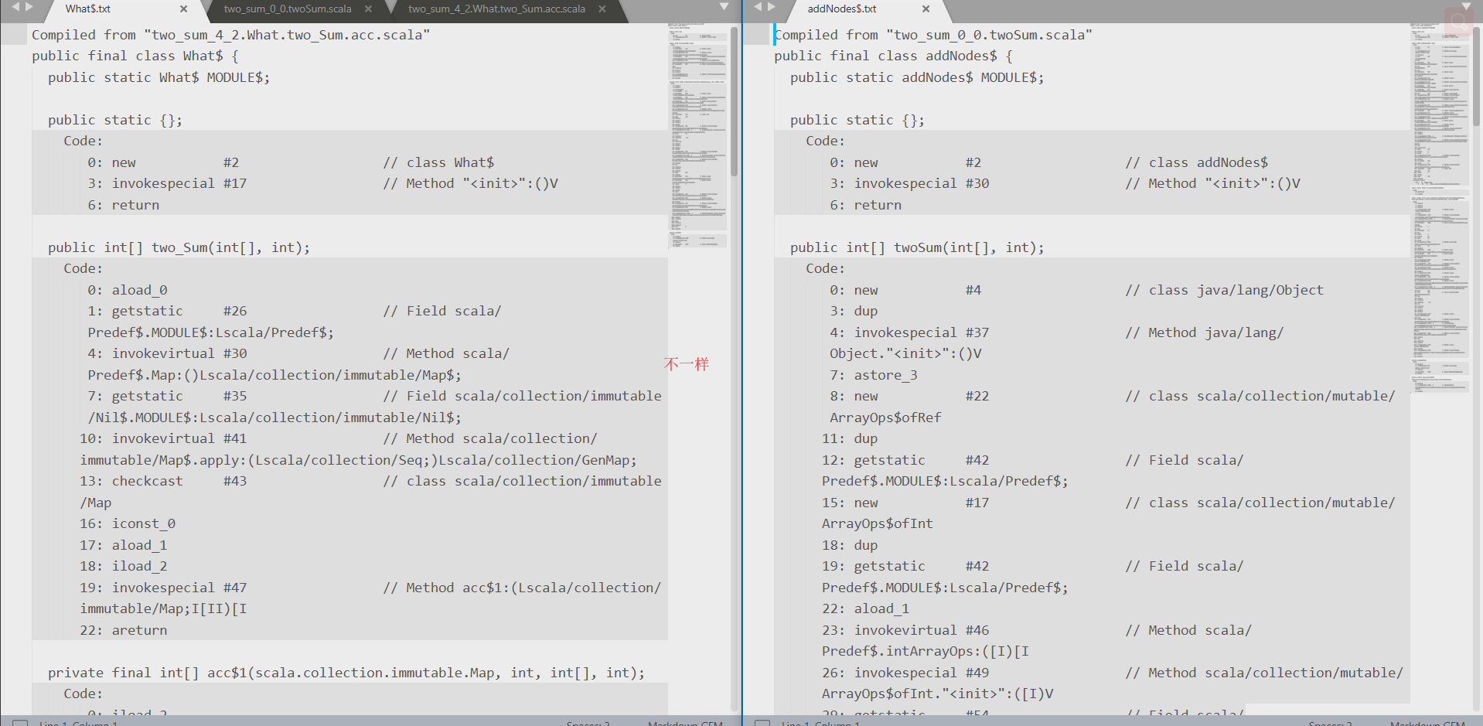1483x726 pixels.
Task: Close the addNodes$.txt tab
Action: [x=926, y=9]
